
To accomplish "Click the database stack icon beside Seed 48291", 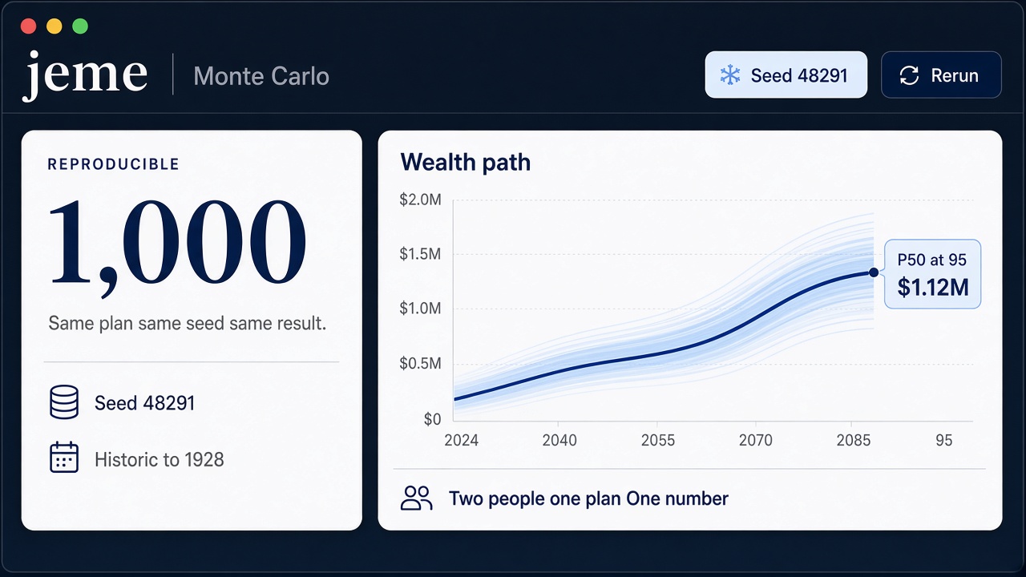I will 64,402.
